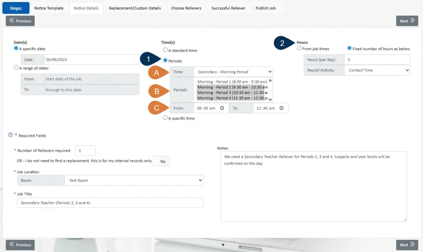Click the top Next button
Image resolution: width=423 pixels, height=252 pixels.
tap(407, 21)
